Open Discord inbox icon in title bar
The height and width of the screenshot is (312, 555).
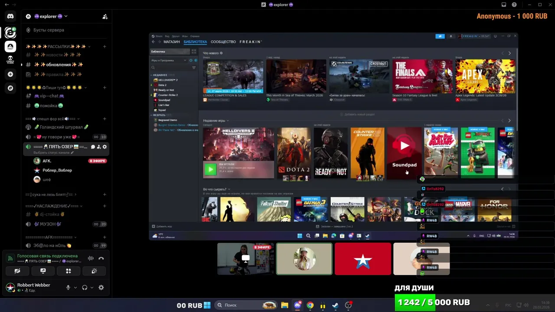pyautogui.click(x=504, y=5)
